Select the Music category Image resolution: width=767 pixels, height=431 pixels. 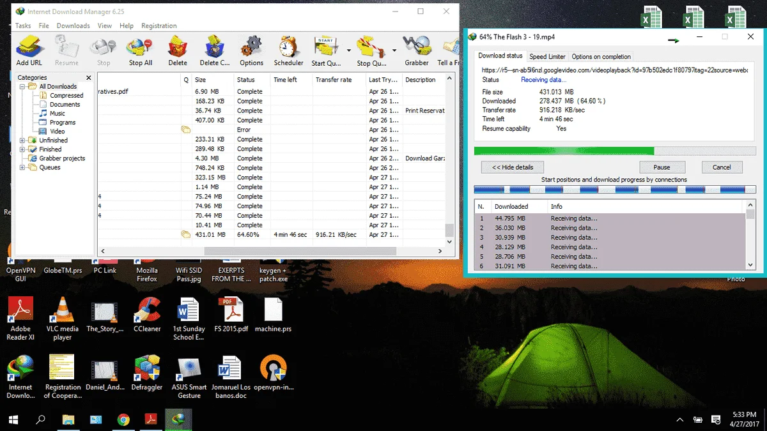click(x=52, y=114)
